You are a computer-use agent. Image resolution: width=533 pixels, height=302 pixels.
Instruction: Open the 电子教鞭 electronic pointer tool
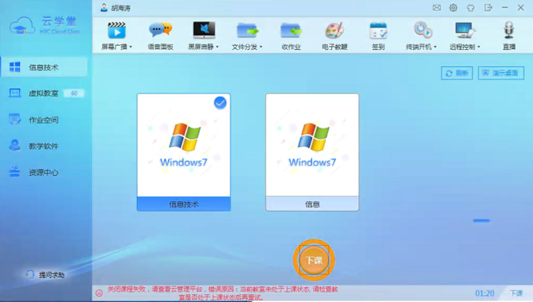tap(334, 30)
